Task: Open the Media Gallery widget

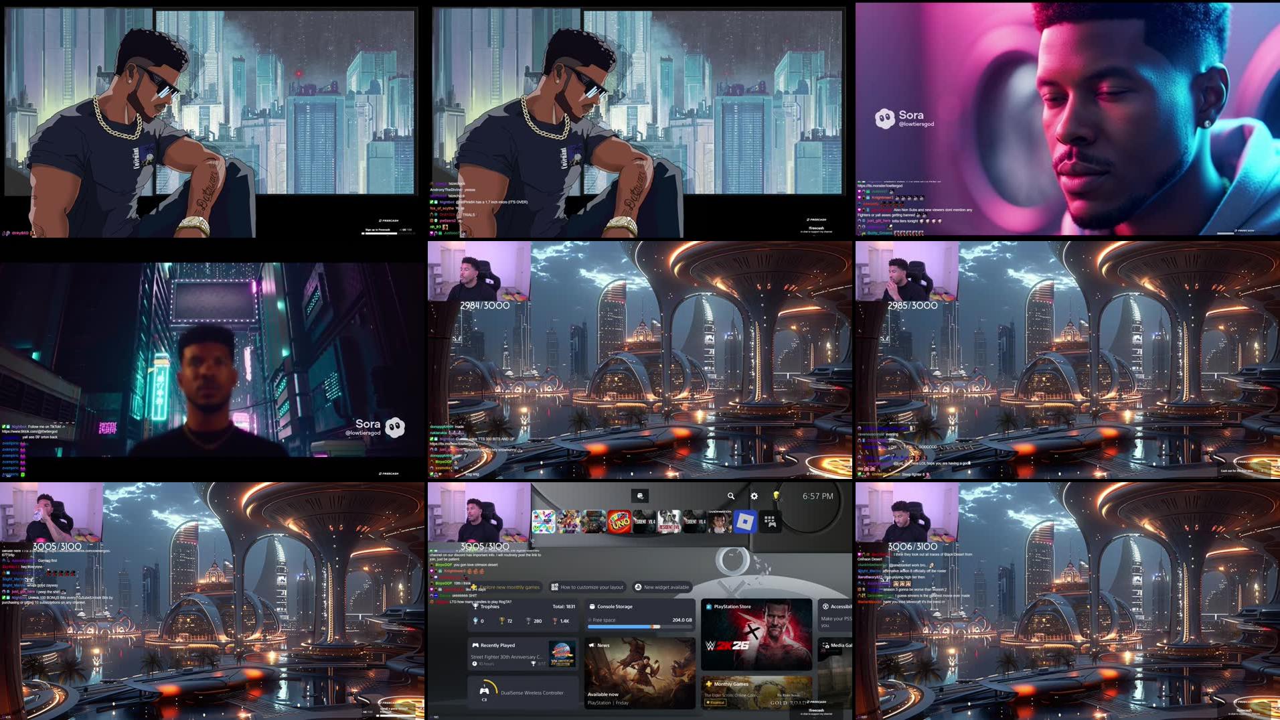Action: pos(839,645)
